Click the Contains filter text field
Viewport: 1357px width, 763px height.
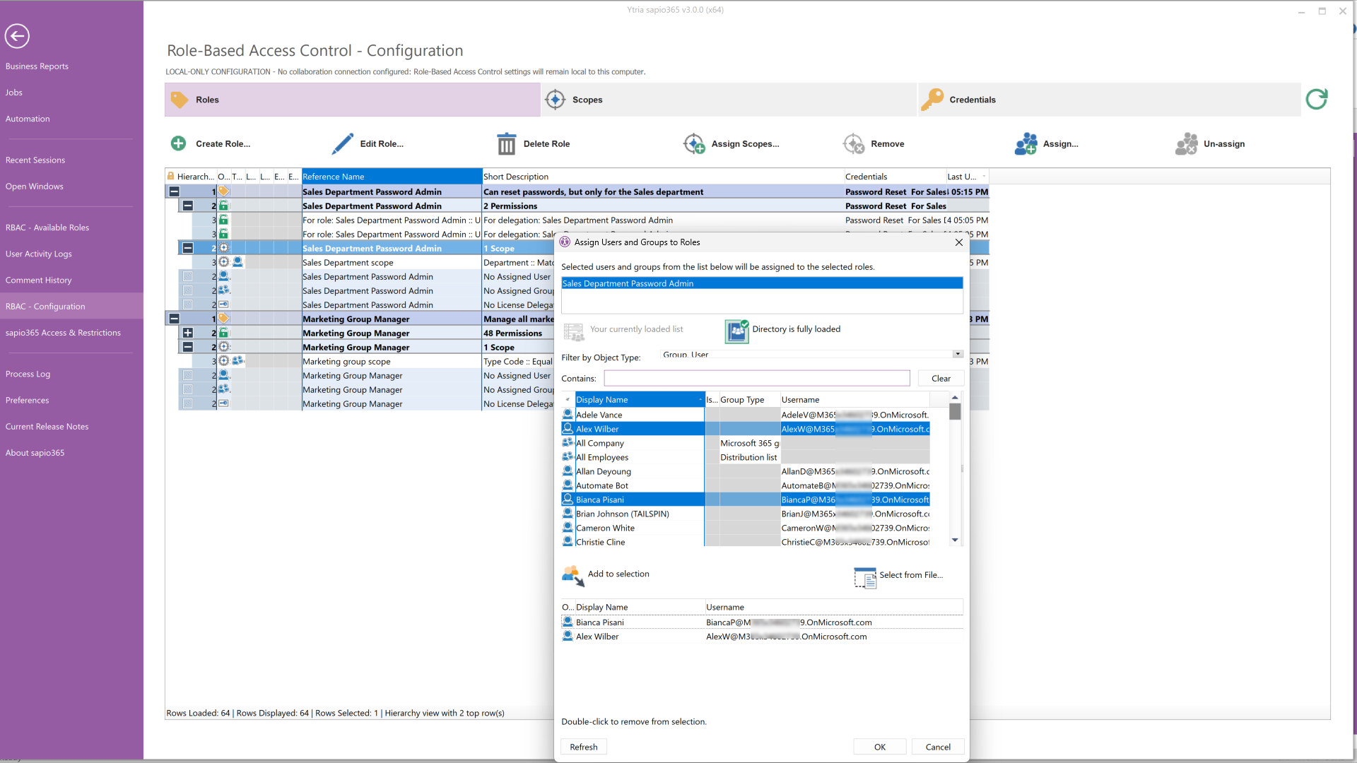(756, 379)
